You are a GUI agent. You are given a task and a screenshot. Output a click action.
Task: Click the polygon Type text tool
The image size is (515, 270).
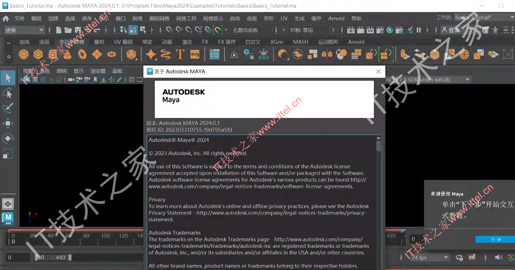point(180,54)
